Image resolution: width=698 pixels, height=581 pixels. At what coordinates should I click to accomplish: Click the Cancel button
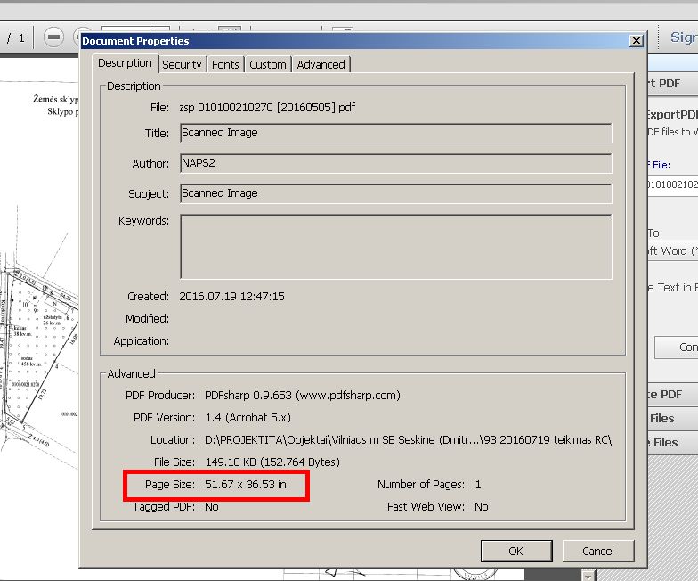[x=598, y=551]
